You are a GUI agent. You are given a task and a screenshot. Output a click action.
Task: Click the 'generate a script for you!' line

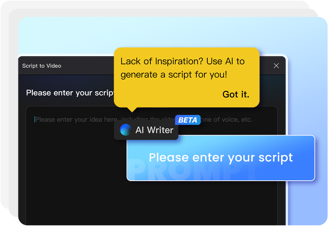pyautogui.click(x=174, y=75)
